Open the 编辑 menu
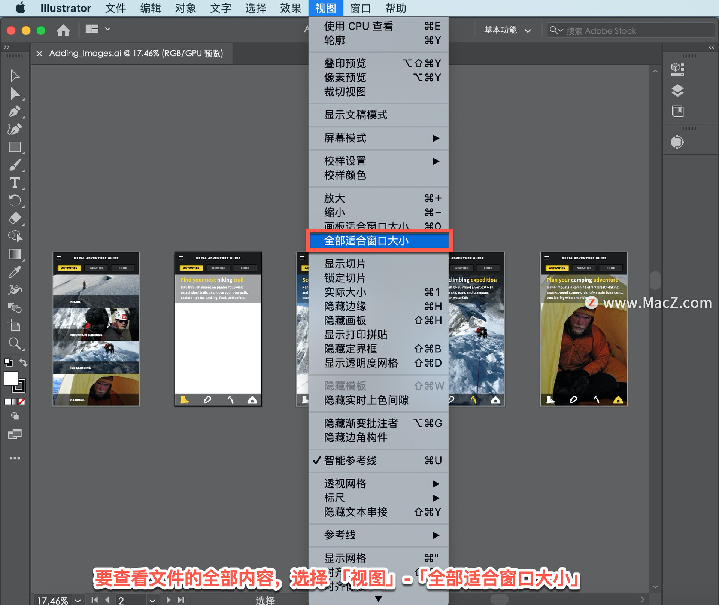Screen dimensions: 719x605 (151, 8)
